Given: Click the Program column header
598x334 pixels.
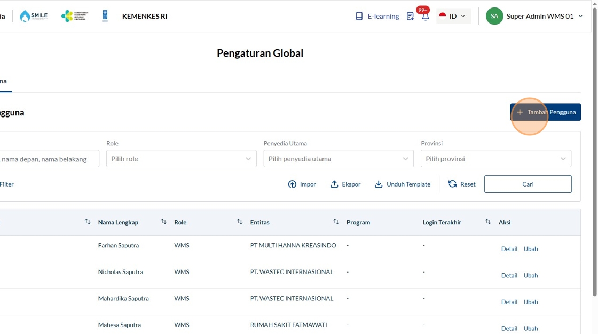Looking at the screenshot, I should [x=358, y=222].
